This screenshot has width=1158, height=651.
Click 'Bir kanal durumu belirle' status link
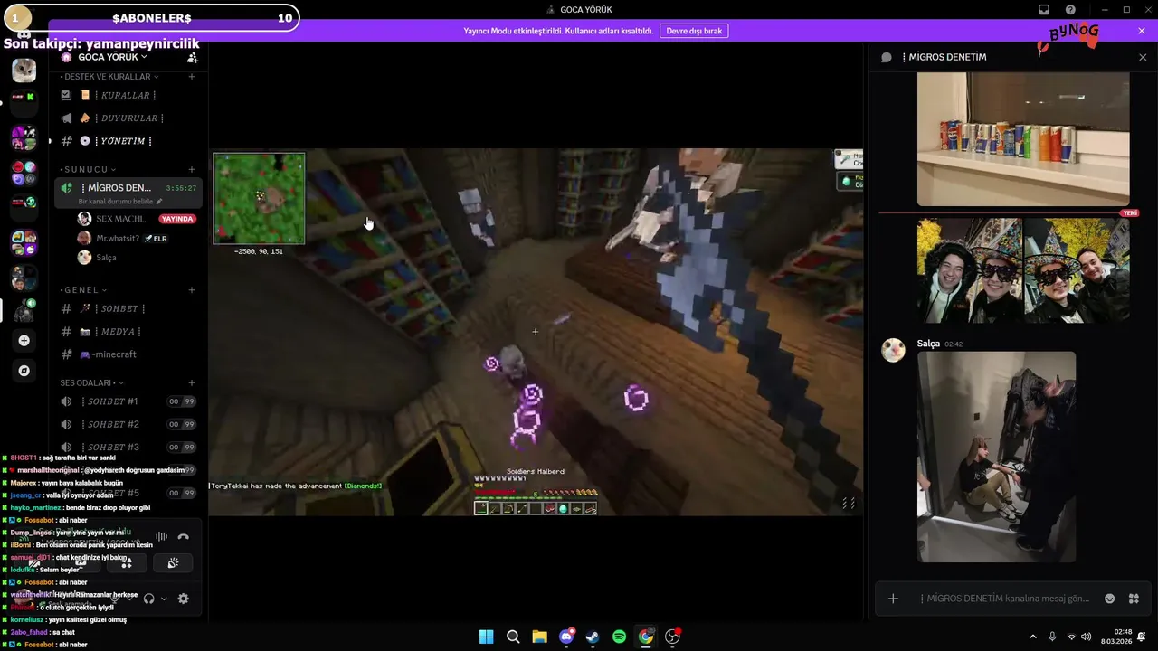coord(120,202)
